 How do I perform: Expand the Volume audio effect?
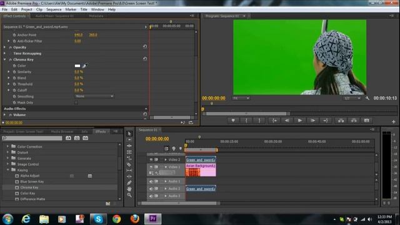click(x=4, y=115)
